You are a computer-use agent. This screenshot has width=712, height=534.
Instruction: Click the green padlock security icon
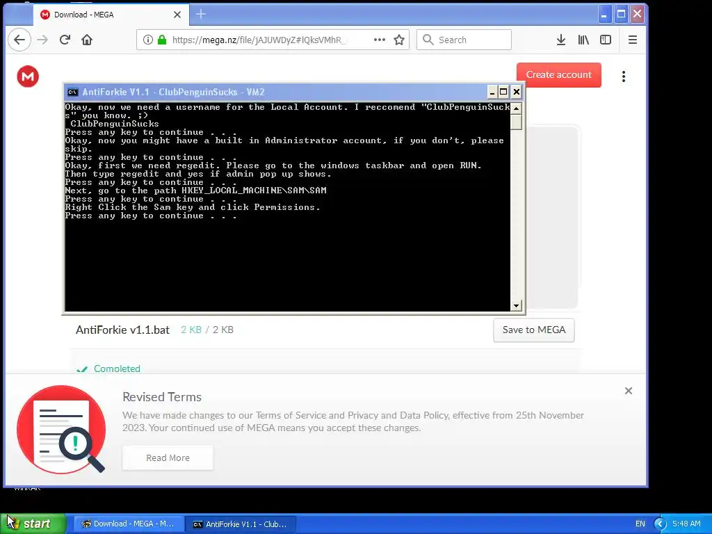point(161,40)
